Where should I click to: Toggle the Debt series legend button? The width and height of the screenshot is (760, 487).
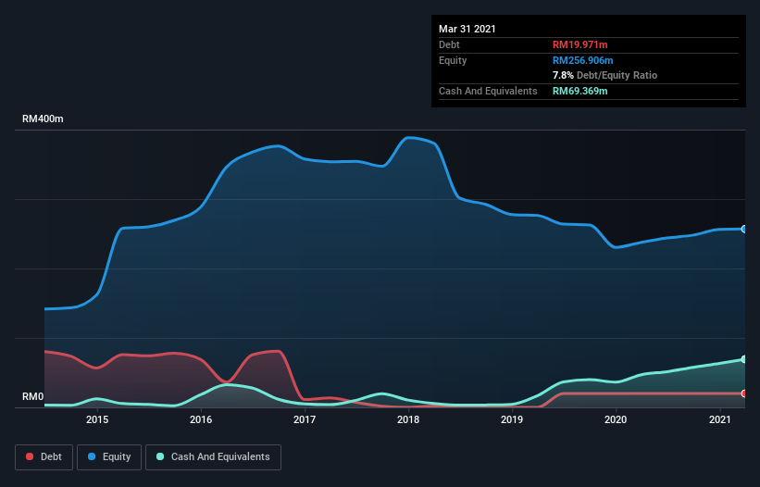click(x=44, y=457)
